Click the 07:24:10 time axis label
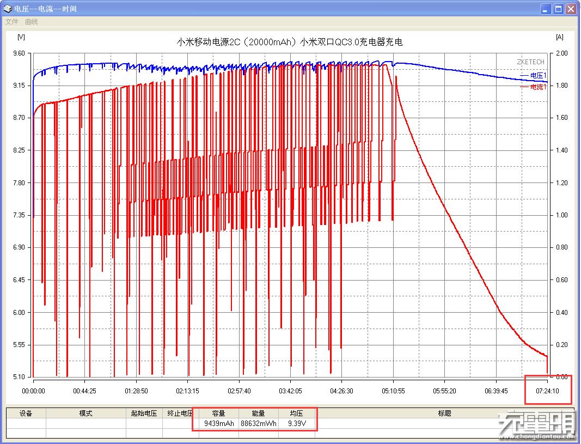The height and width of the screenshot is (444, 581). 547,391
